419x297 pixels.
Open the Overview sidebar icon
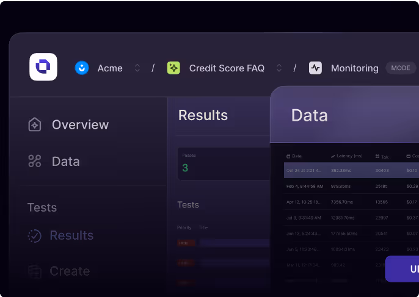coord(35,124)
